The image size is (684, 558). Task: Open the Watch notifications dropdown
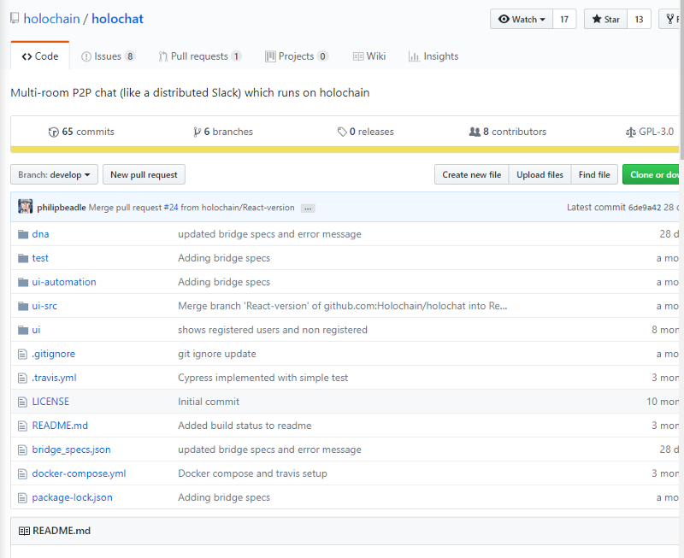(x=521, y=20)
